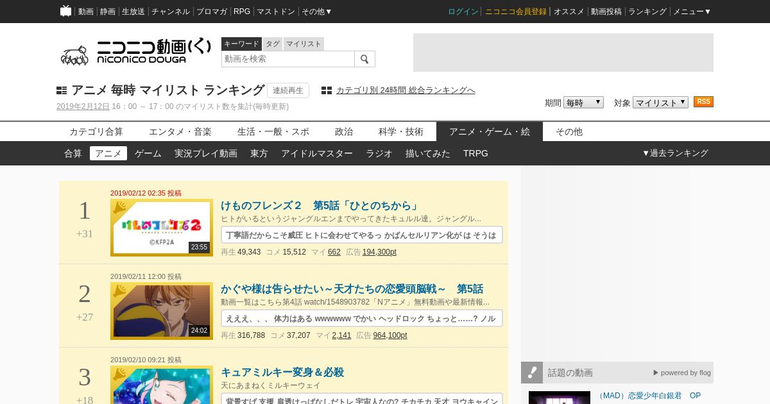
Task: Open かぐや様 video thumbnail
Action: 162,311
